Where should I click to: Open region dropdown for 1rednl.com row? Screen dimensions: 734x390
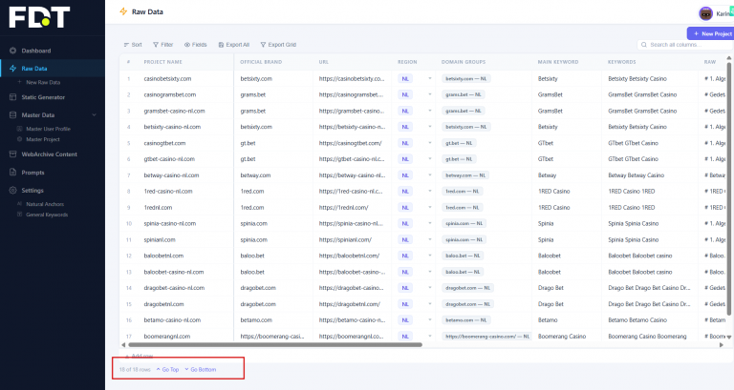[x=430, y=207]
